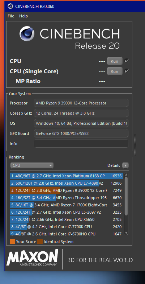Select the Core i7-6700HQ ranking row

(x=67, y=234)
